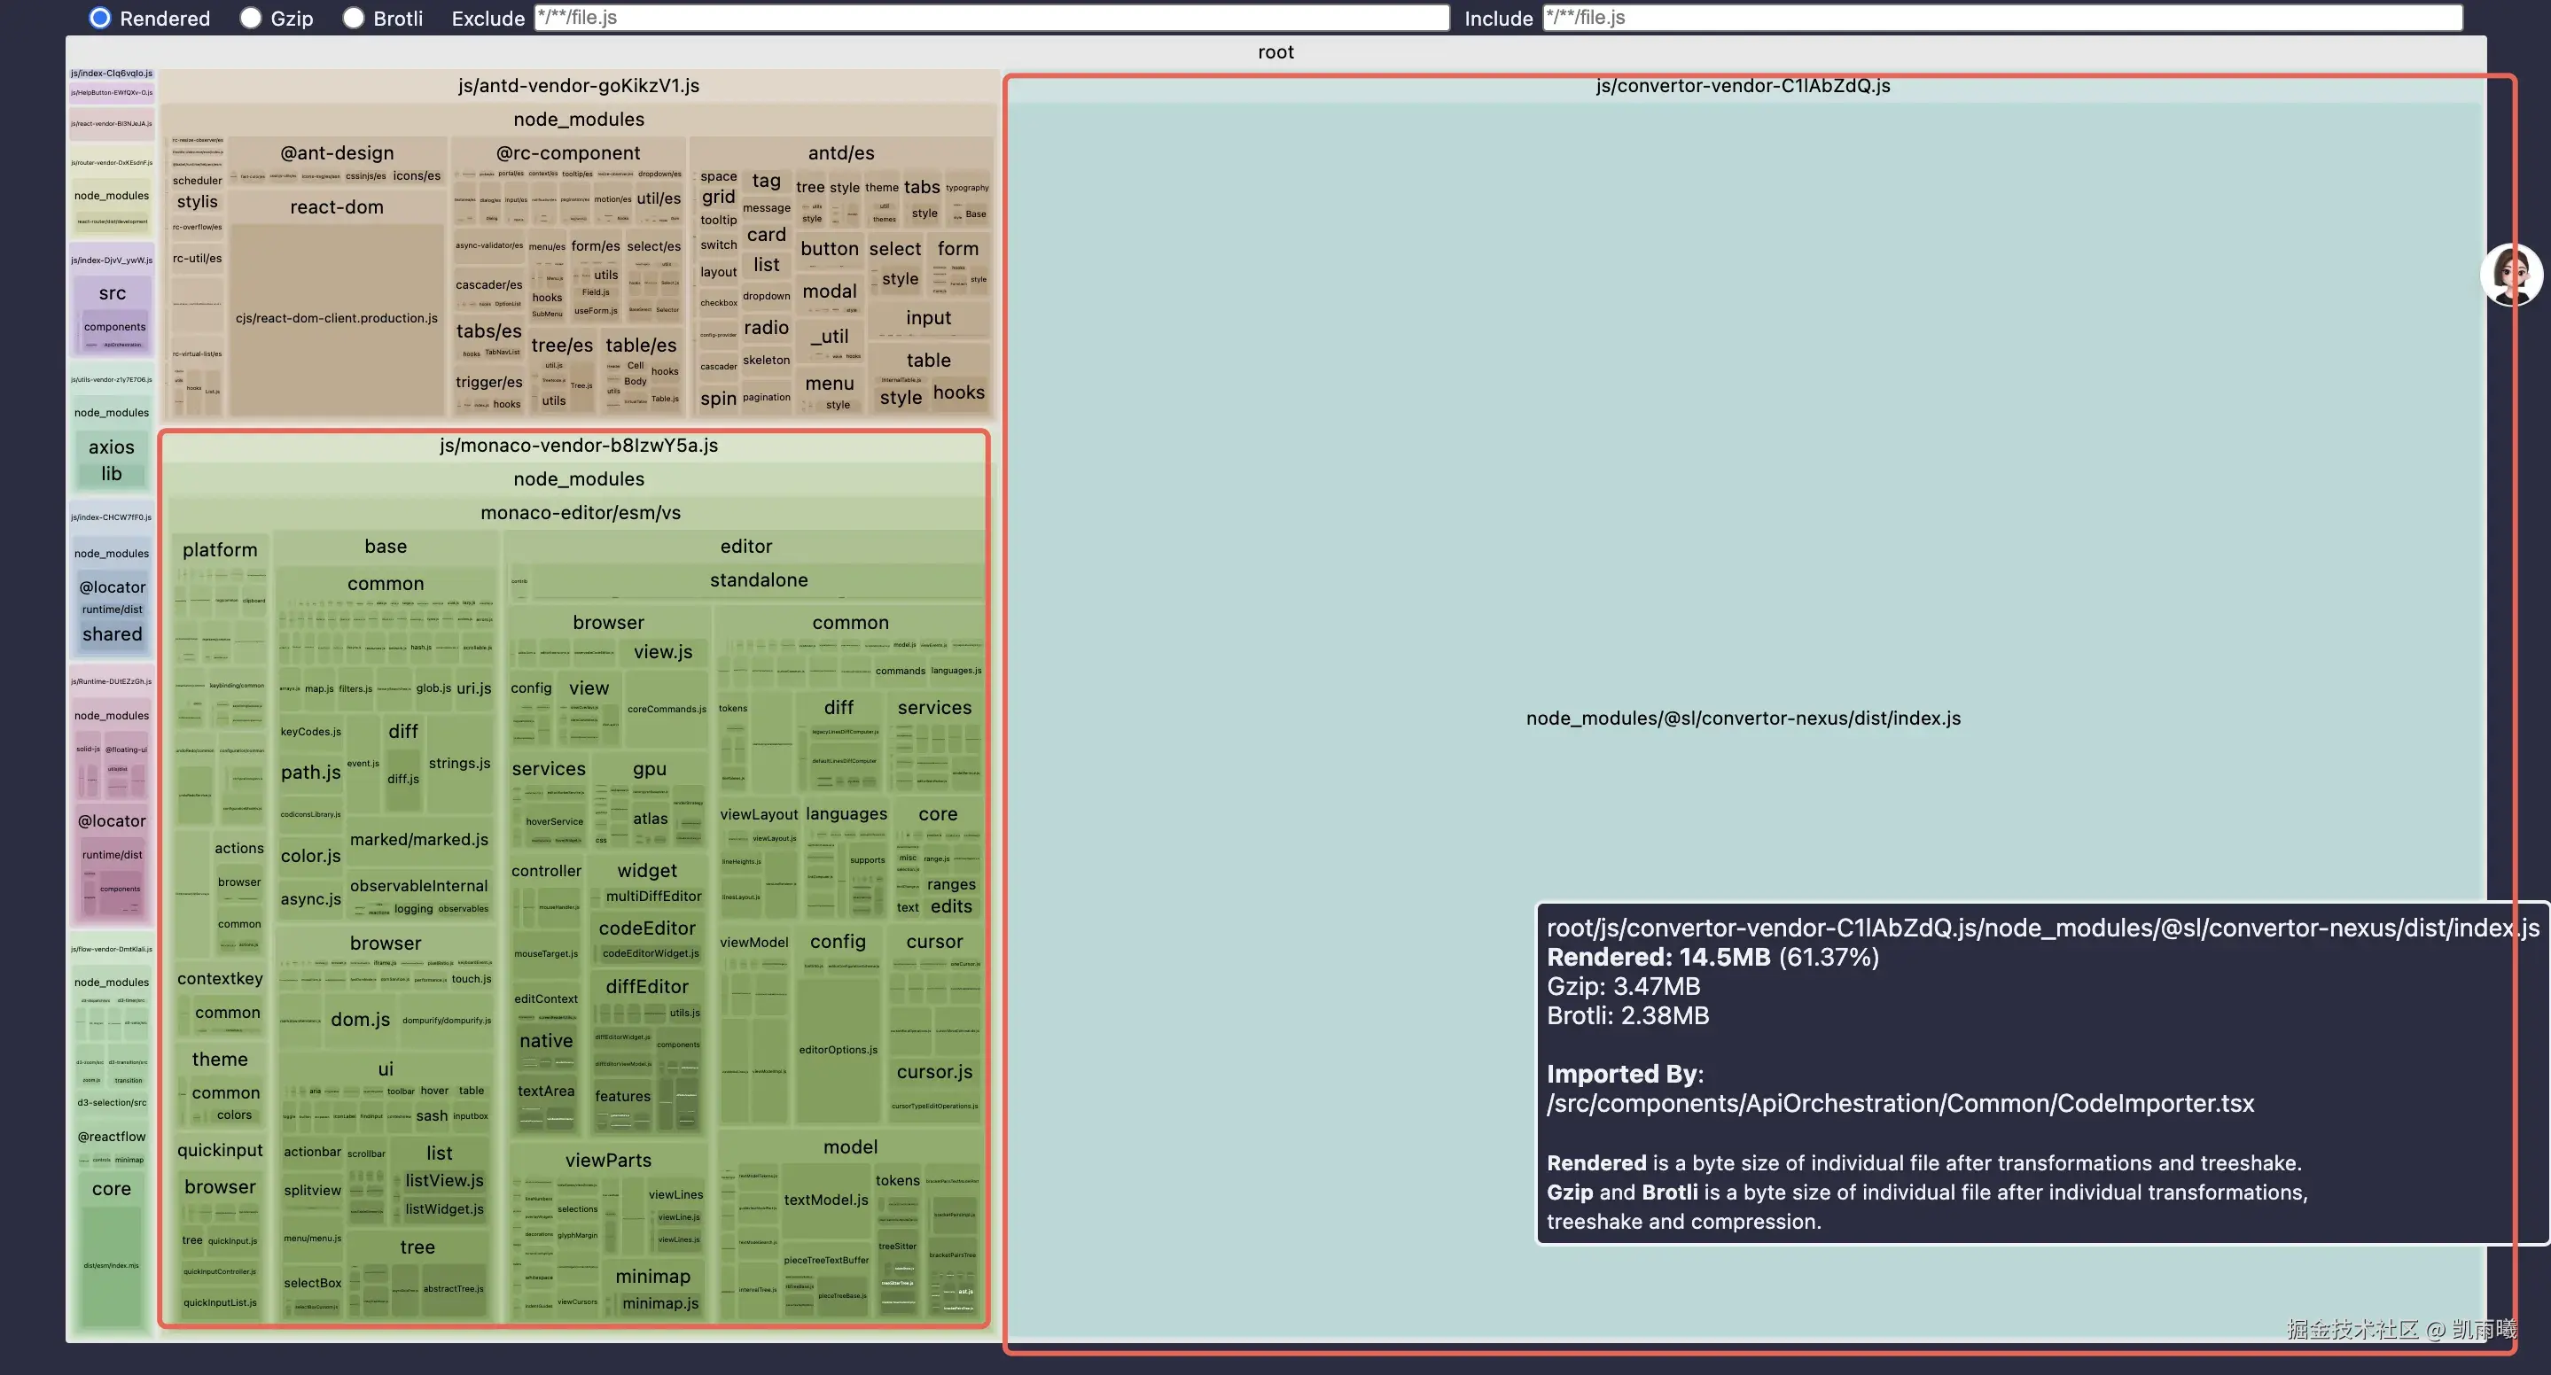Click the user avatar on right edge
2551x1375 pixels.
pyautogui.click(x=2510, y=275)
